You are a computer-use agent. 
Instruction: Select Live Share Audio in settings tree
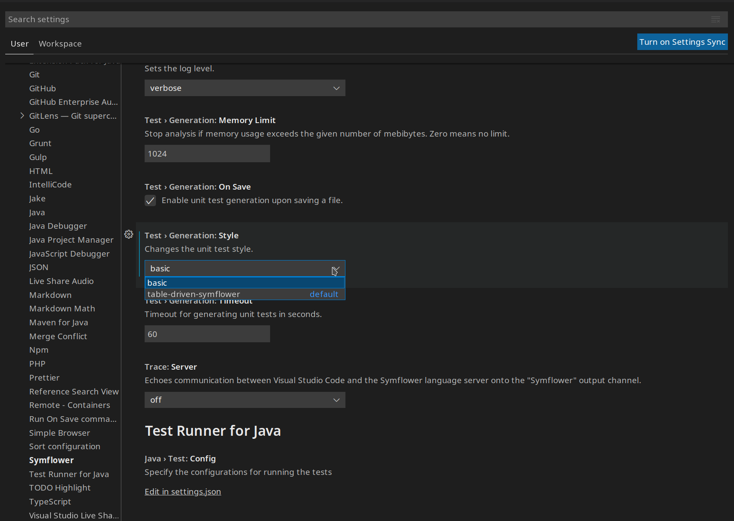pyautogui.click(x=61, y=281)
